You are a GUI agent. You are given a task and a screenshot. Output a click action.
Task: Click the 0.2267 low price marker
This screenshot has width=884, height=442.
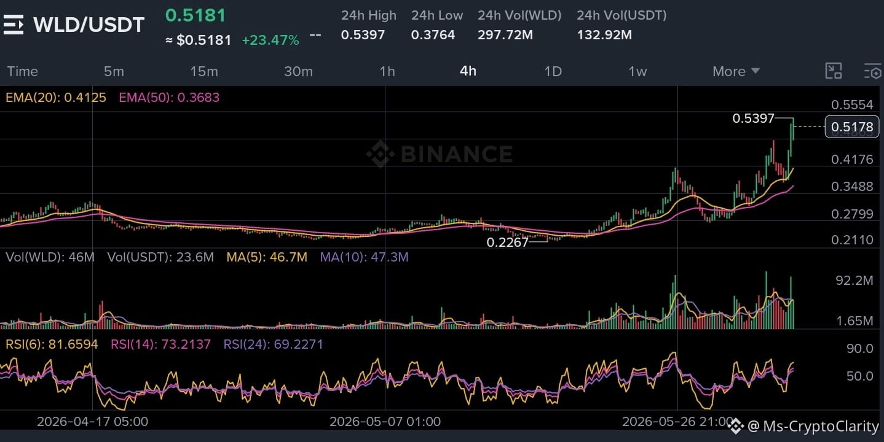click(x=507, y=242)
